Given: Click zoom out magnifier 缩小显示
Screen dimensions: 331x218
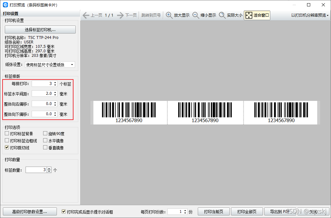Looking at the screenshot, I should (204, 15).
